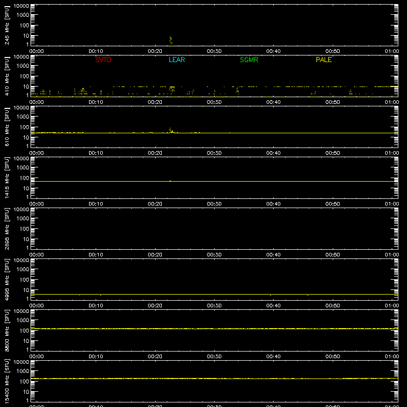
Task: Click the green SGMR station label
Action: tap(249, 60)
